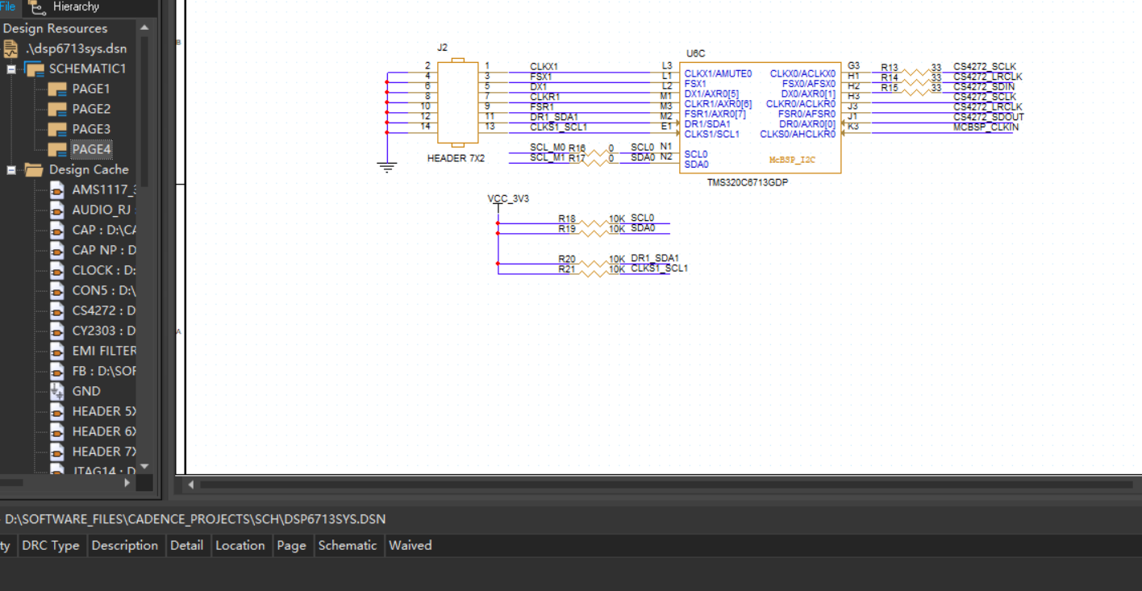Screen dimensions: 1142x591
Task: Click the FB part icon
Action: coord(56,371)
